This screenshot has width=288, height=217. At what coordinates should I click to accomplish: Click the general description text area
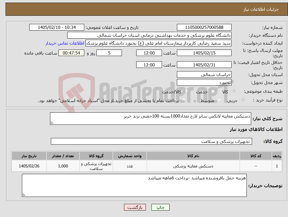[x=150, y=119]
